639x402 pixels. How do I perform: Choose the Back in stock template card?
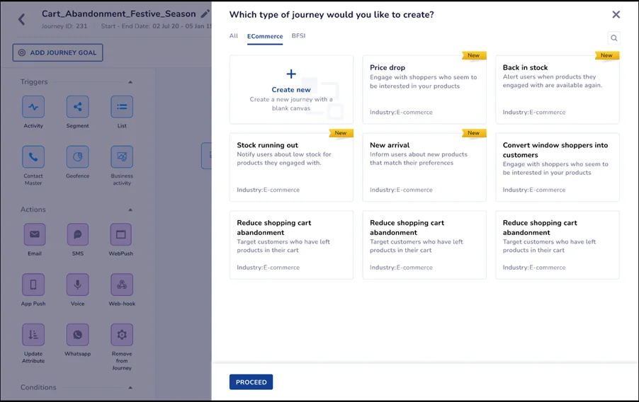558,90
